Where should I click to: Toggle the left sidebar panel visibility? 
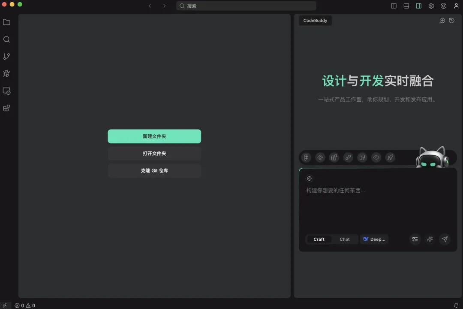tap(394, 6)
